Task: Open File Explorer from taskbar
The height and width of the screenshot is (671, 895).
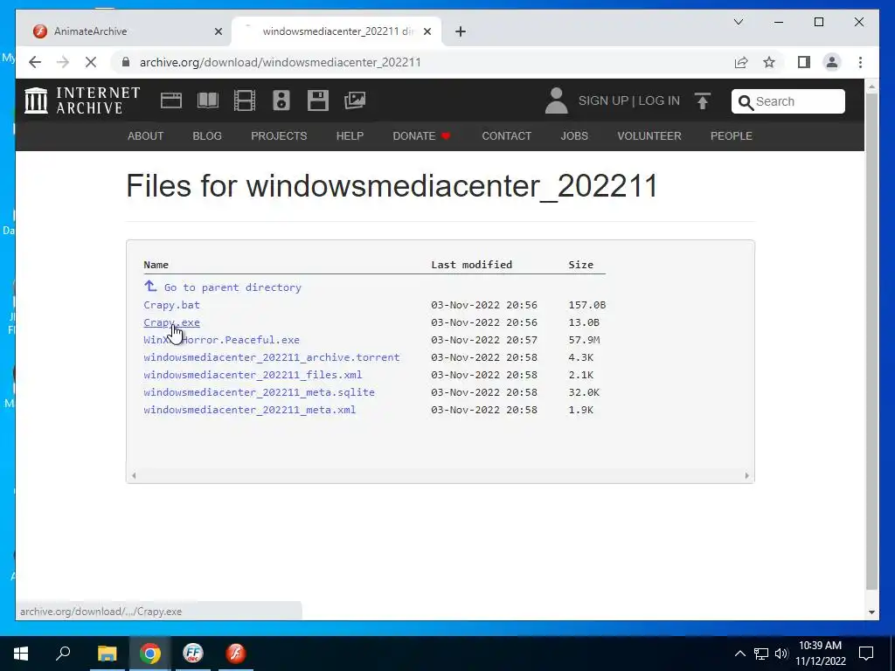Action: (107, 654)
